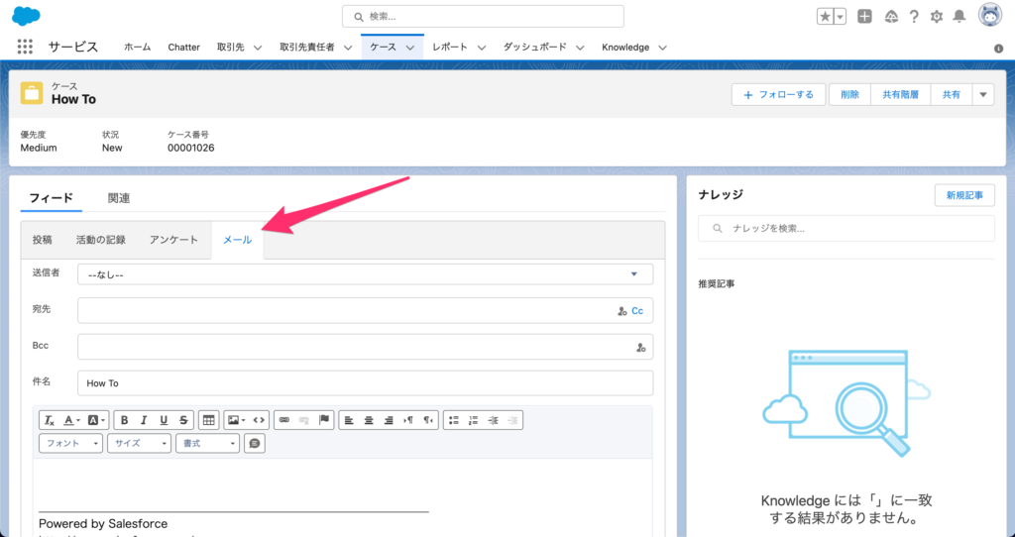Toggle italic formatting in email body
The height and width of the screenshot is (537, 1015).
(x=144, y=420)
